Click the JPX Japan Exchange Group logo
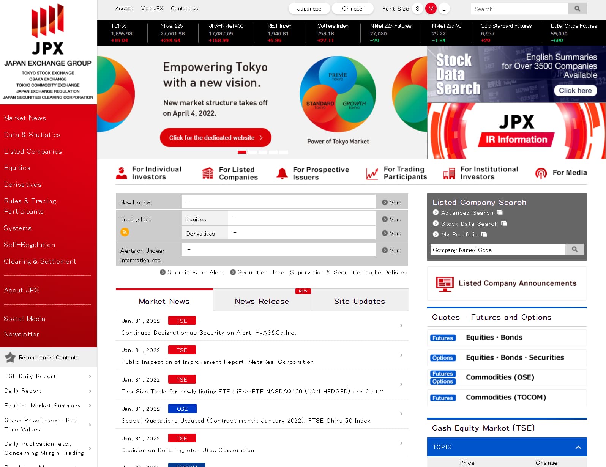The height and width of the screenshot is (467, 606). coord(48,52)
